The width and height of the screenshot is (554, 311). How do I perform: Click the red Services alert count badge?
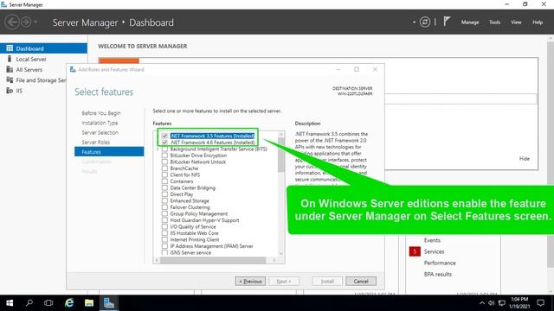coord(415,251)
